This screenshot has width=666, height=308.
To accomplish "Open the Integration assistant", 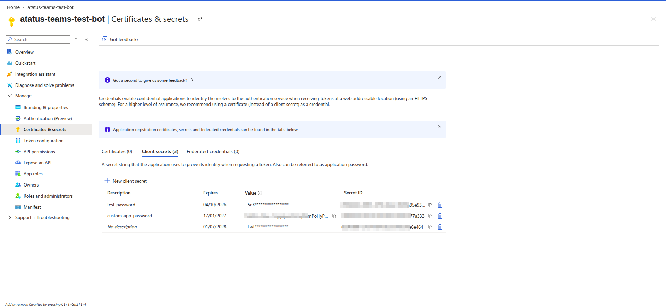I will [35, 74].
